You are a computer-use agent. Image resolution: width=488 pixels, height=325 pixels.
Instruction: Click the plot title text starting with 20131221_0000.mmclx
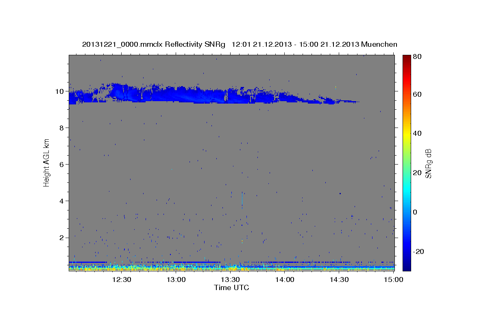coord(240,44)
